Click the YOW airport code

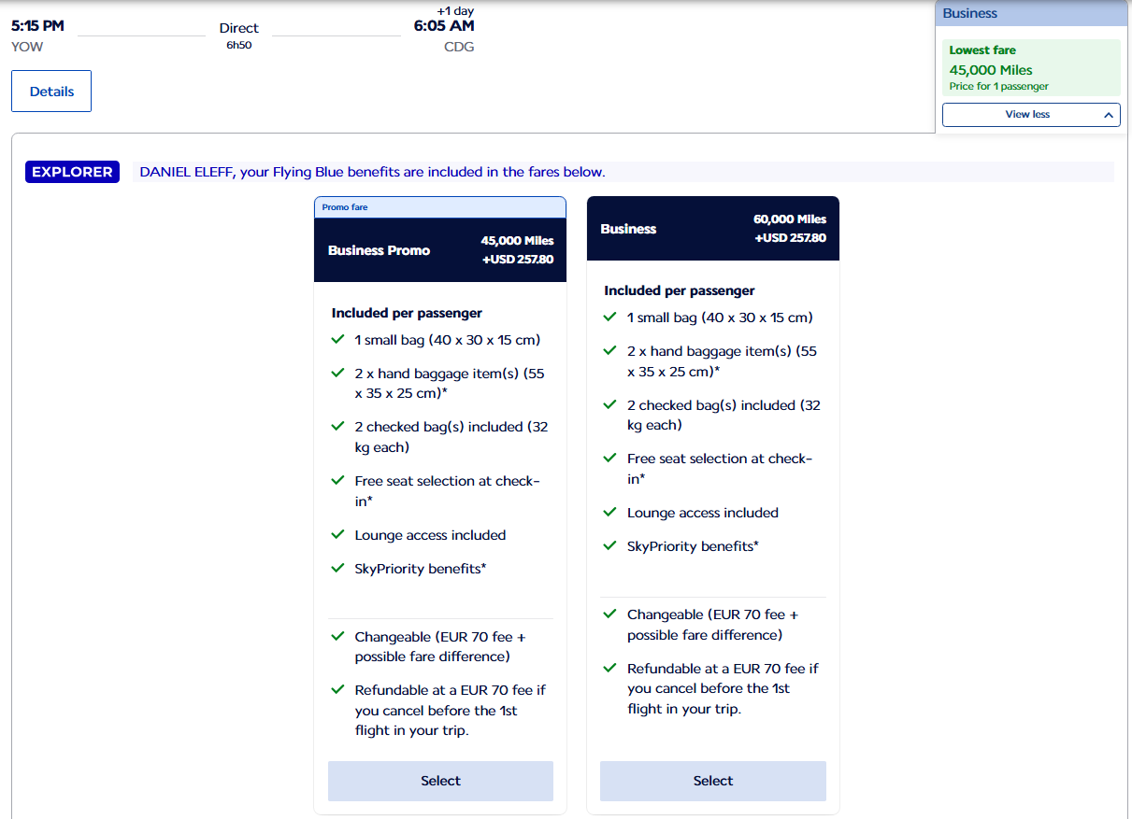point(27,47)
